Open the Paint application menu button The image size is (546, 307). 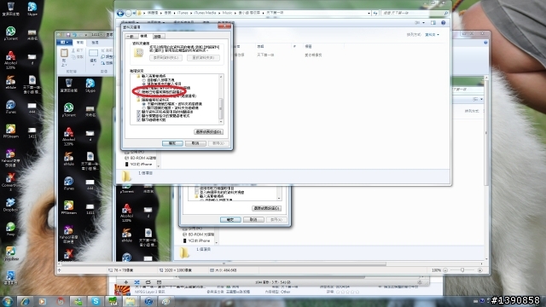coord(64,43)
